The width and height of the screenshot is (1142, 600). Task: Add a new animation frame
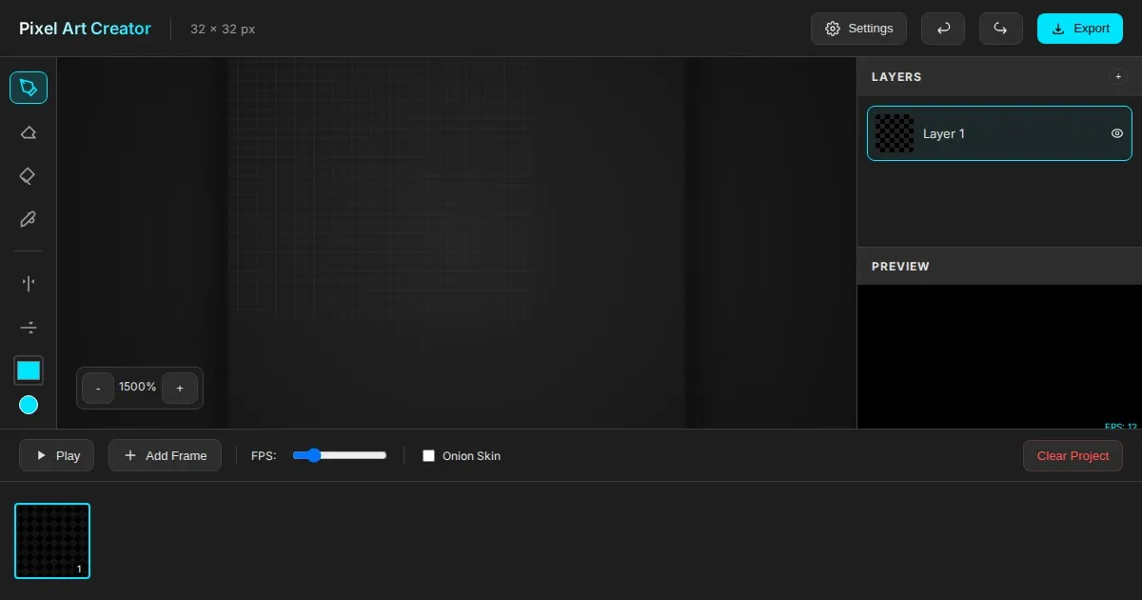pyautogui.click(x=165, y=455)
